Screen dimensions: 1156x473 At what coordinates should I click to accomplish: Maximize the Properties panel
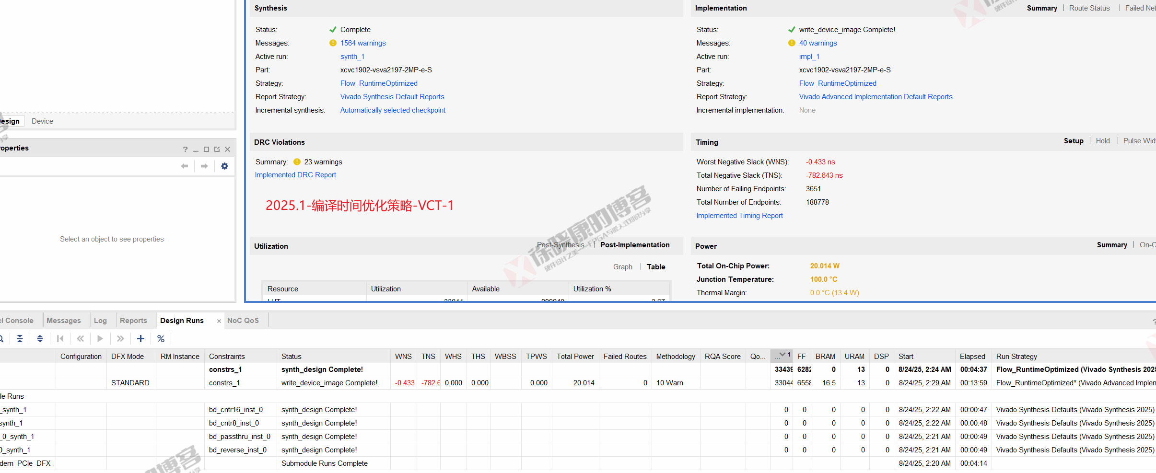point(206,149)
